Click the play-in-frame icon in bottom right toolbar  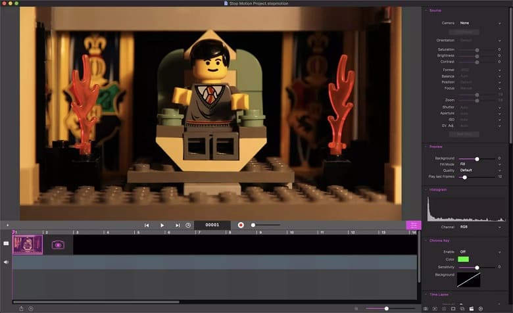(435, 308)
